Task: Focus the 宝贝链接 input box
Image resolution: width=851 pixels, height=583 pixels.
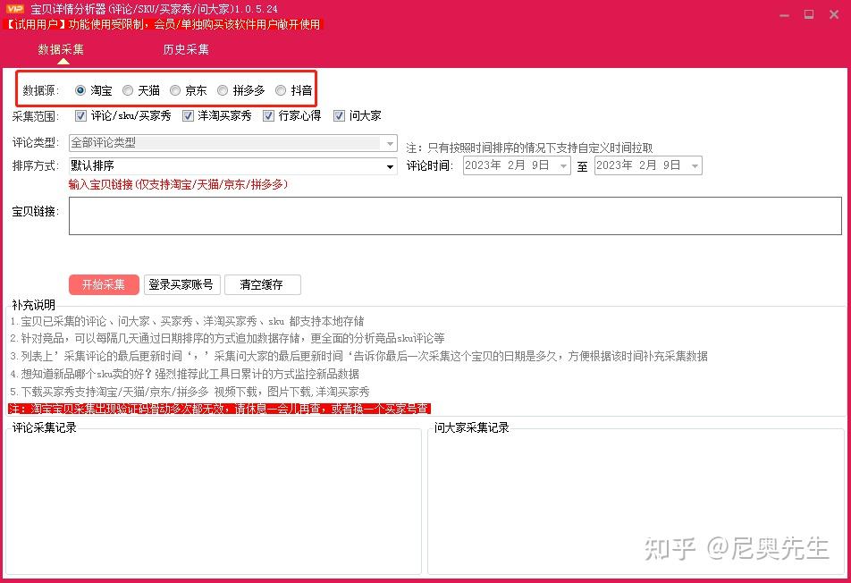Action: [455, 215]
